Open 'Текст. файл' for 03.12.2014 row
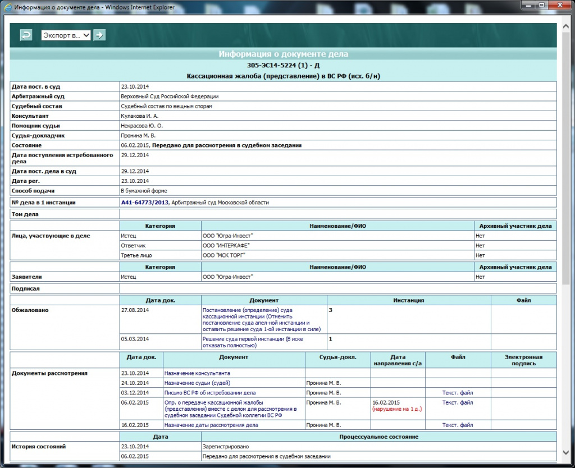The width and height of the screenshot is (575, 468). coord(457,392)
